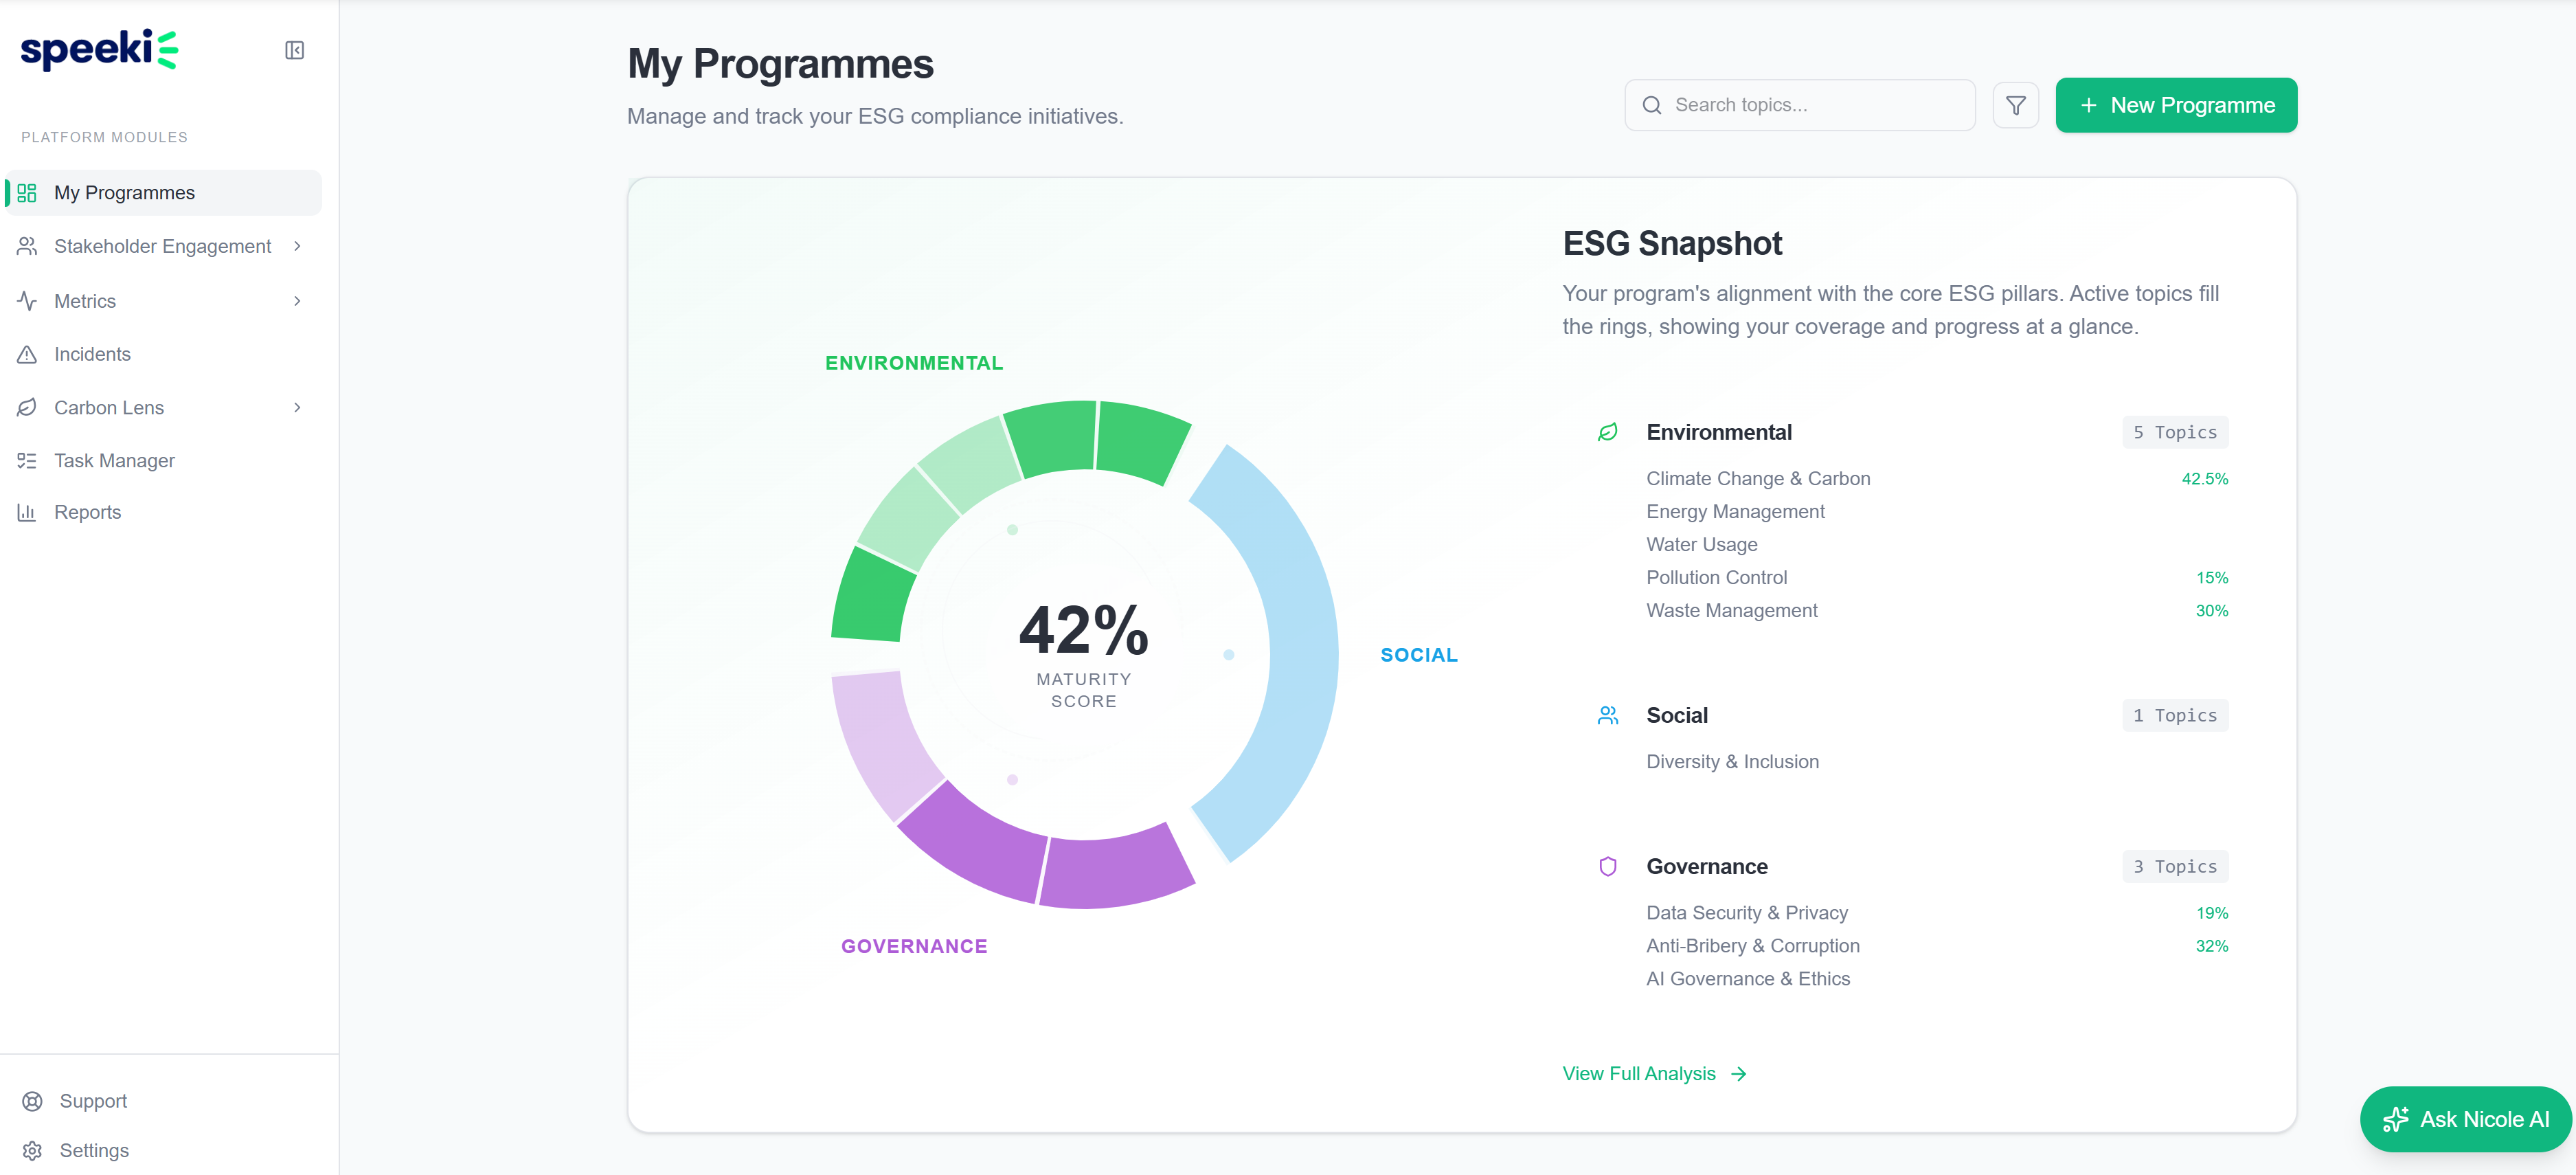Viewport: 2576px width, 1175px height.
Task: Open Reports via the bar chart icon
Action: 27,511
